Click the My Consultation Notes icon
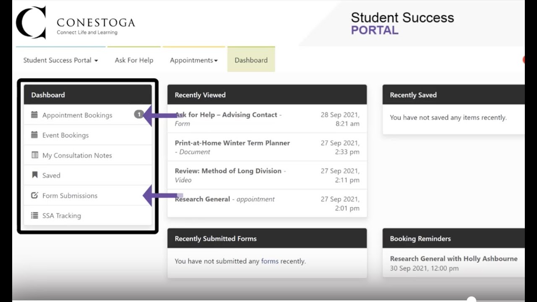This screenshot has height=302, width=537. tap(34, 155)
